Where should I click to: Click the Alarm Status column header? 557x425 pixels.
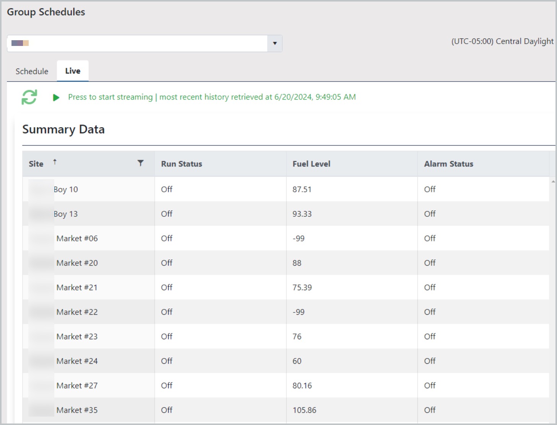448,164
